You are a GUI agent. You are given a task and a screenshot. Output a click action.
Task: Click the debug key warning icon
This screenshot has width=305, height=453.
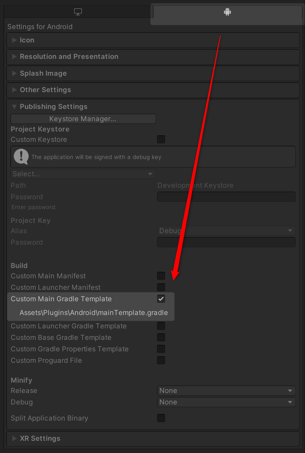21,157
